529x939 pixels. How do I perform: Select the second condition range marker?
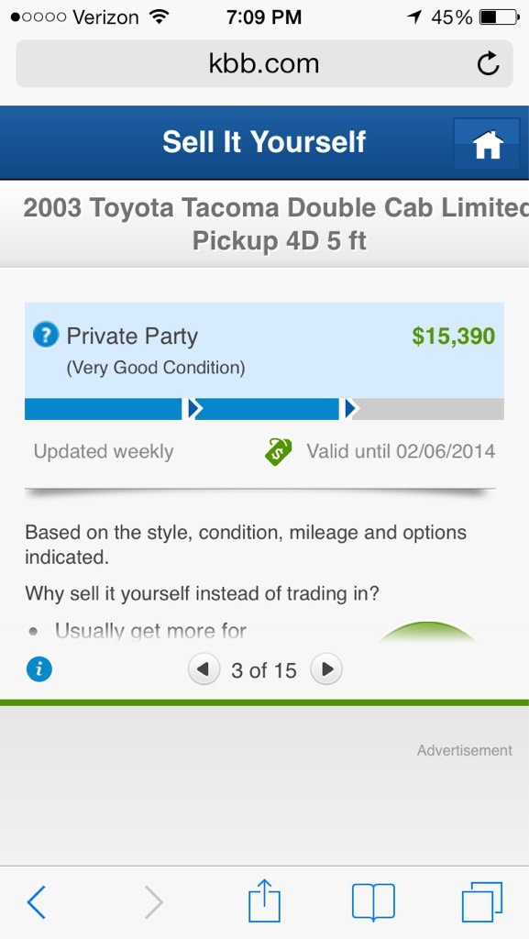(x=349, y=408)
